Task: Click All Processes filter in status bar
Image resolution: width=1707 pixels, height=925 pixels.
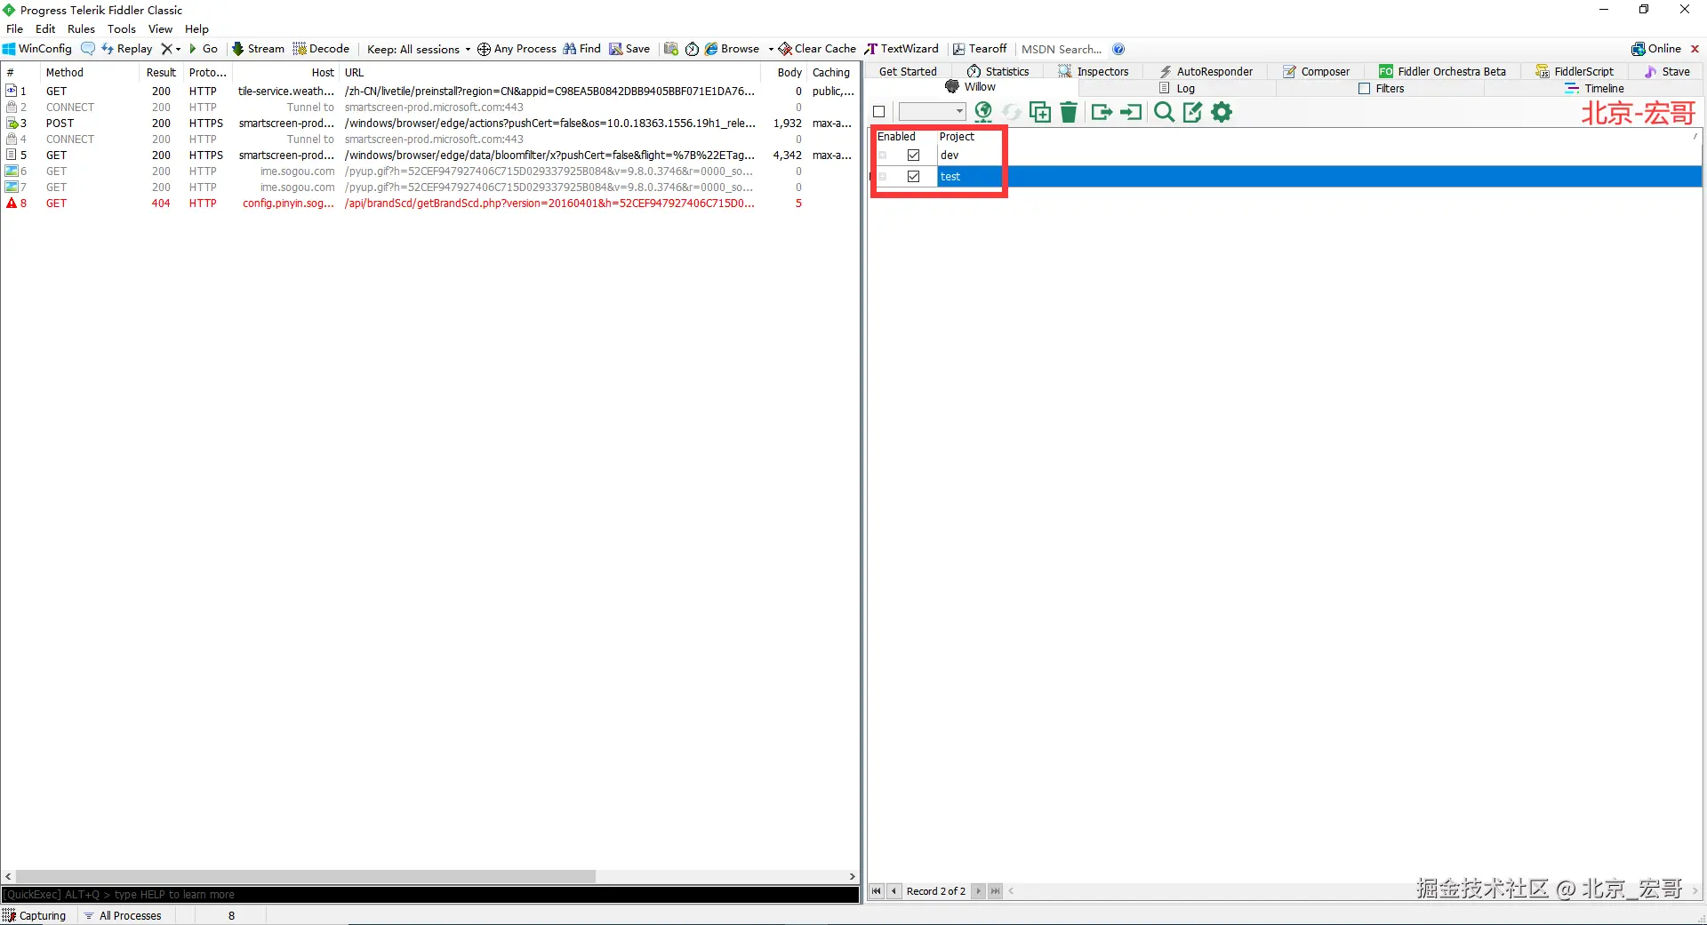Action: pos(123,916)
